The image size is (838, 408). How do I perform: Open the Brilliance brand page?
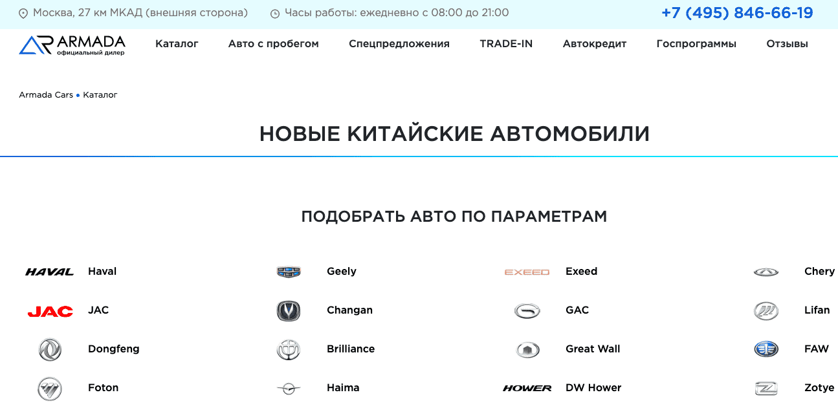point(351,349)
